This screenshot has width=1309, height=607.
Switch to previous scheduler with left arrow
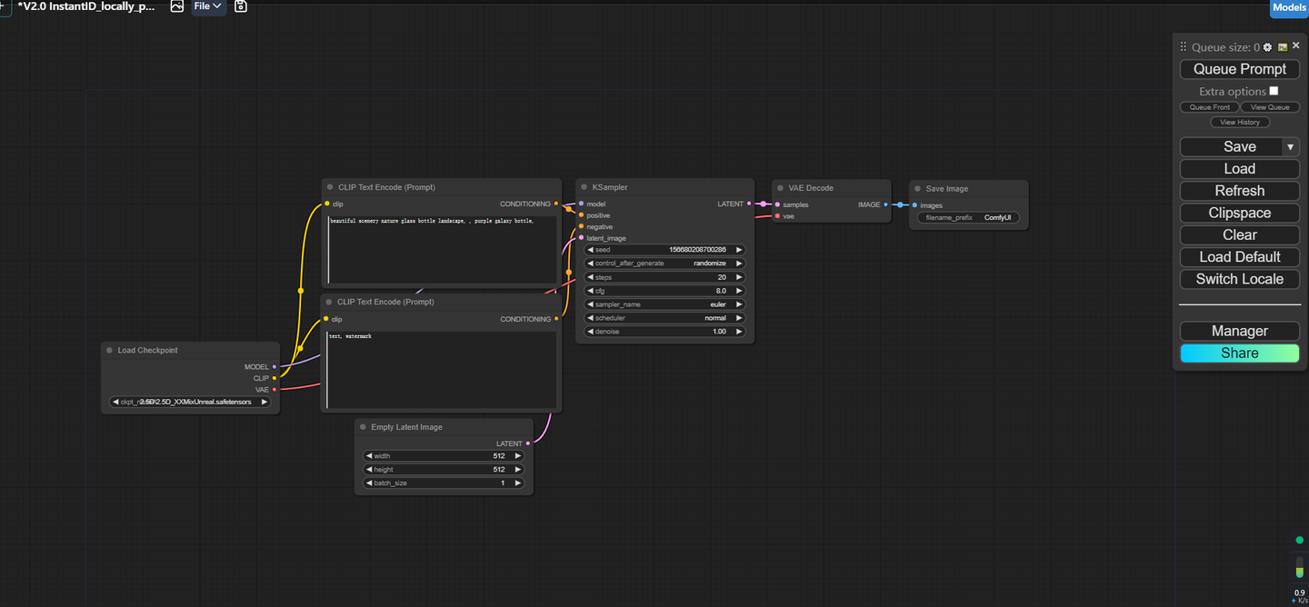(x=591, y=318)
